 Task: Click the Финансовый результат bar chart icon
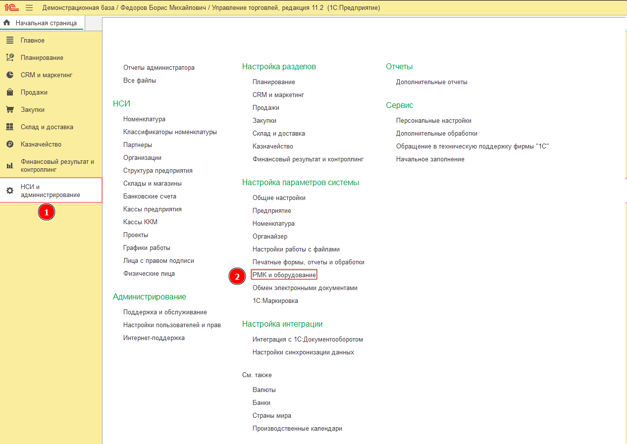coord(10,165)
